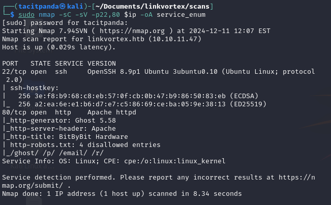Click the ED25519 hostkey fingerprint
This screenshot has height=205, width=331.
(130, 104)
